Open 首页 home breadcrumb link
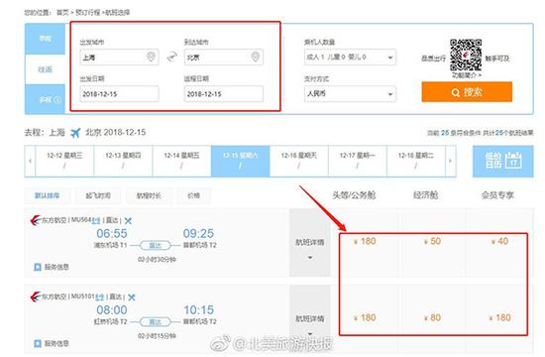 (62, 13)
